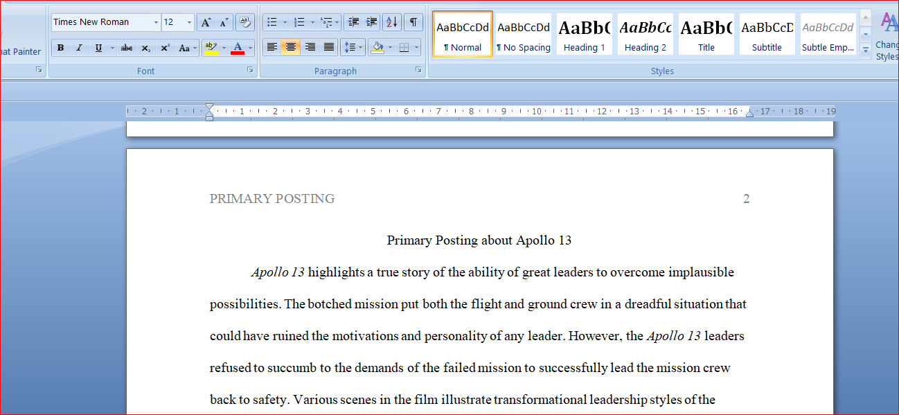The width and height of the screenshot is (899, 415).
Task: Align text left
Action: point(272,48)
